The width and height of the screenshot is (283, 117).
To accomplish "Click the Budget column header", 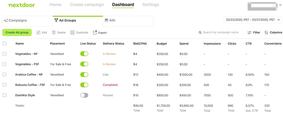I will [x=162, y=43].
